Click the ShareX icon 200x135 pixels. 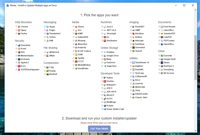[133, 51]
